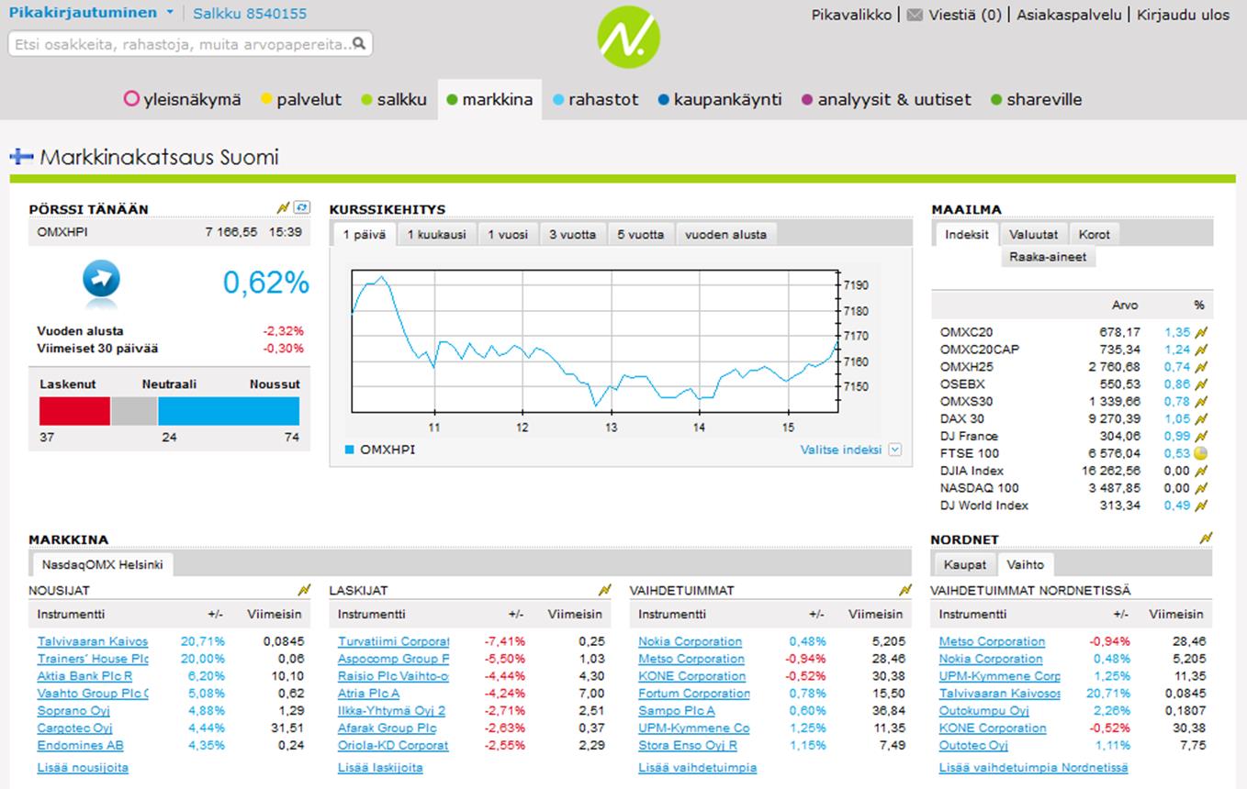Click the refresh icon in Pörssi tänään
The image size is (1247, 789).
click(302, 208)
